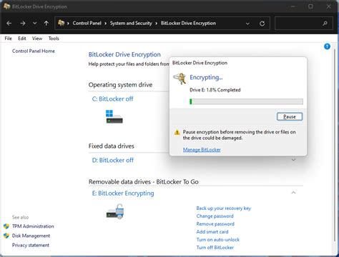Click the warning triangle icon
The width and height of the screenshot is (339, 257).
(177, 132)
